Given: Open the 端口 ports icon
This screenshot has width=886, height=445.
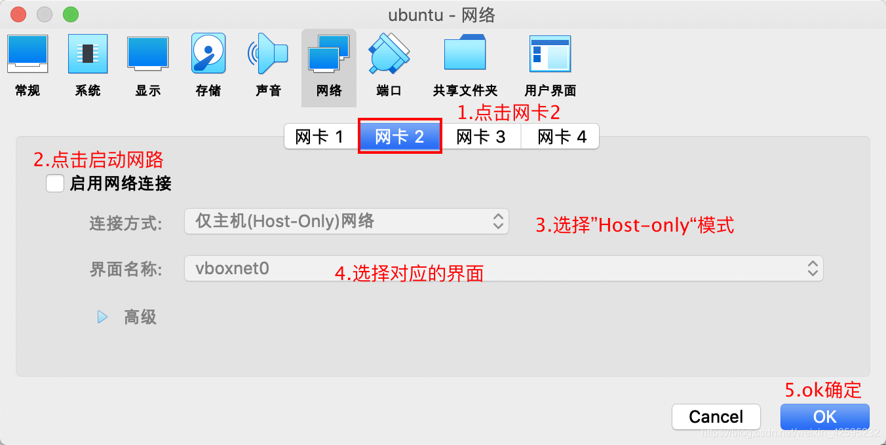Looking at the screenshot, I should (x=389, y=54).
